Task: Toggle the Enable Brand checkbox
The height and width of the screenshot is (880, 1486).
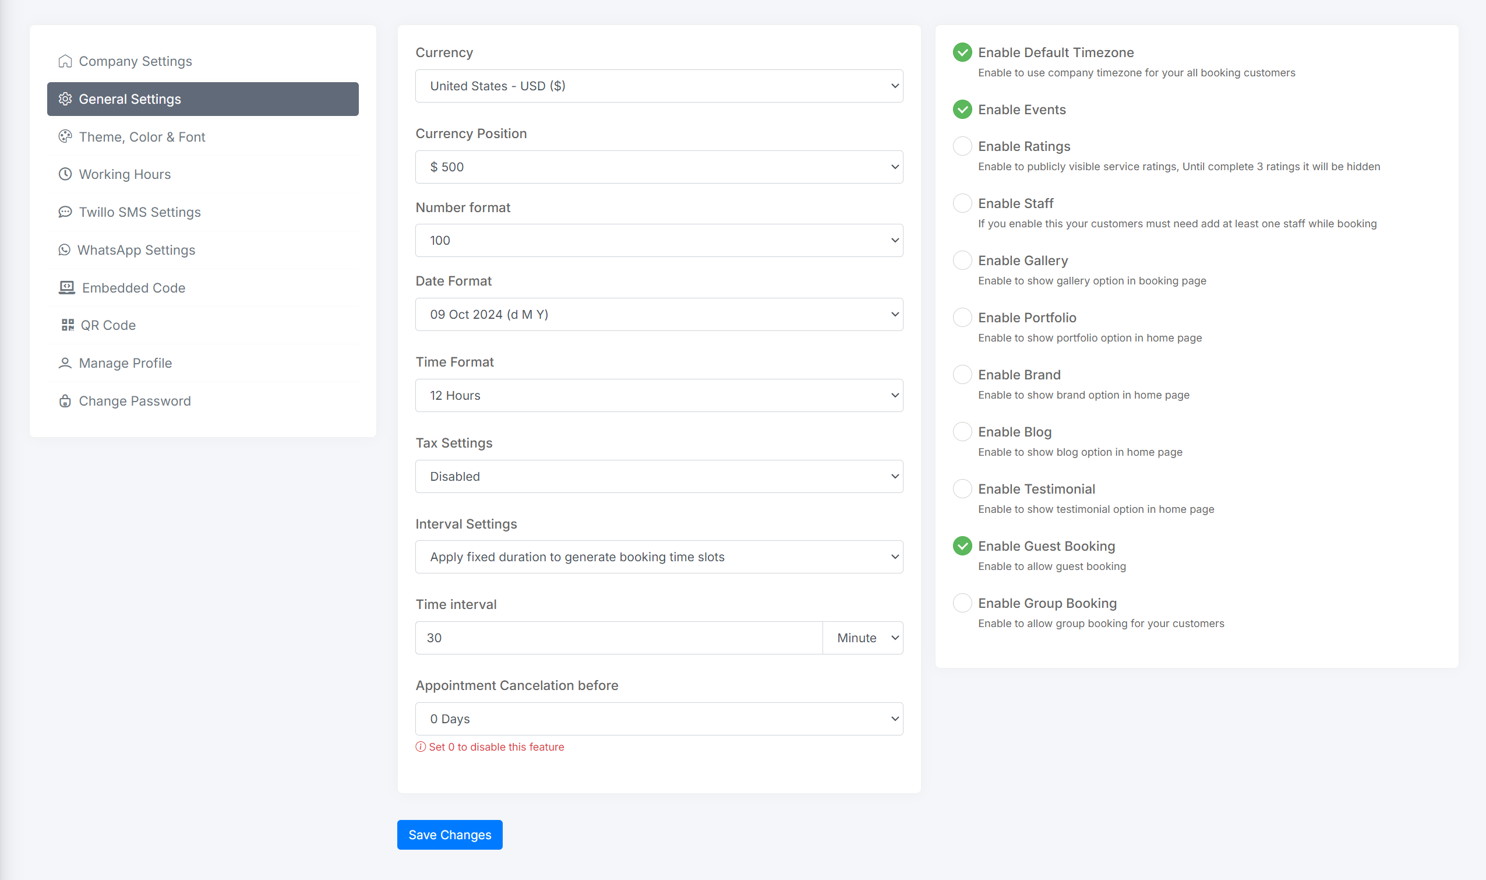Action: click(962, 374)
